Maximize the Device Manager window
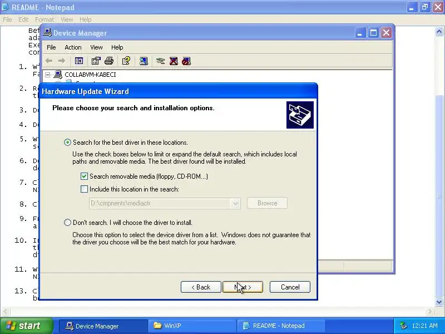The width and height of the screenshot is (445, 334). (x=373, y=33)
